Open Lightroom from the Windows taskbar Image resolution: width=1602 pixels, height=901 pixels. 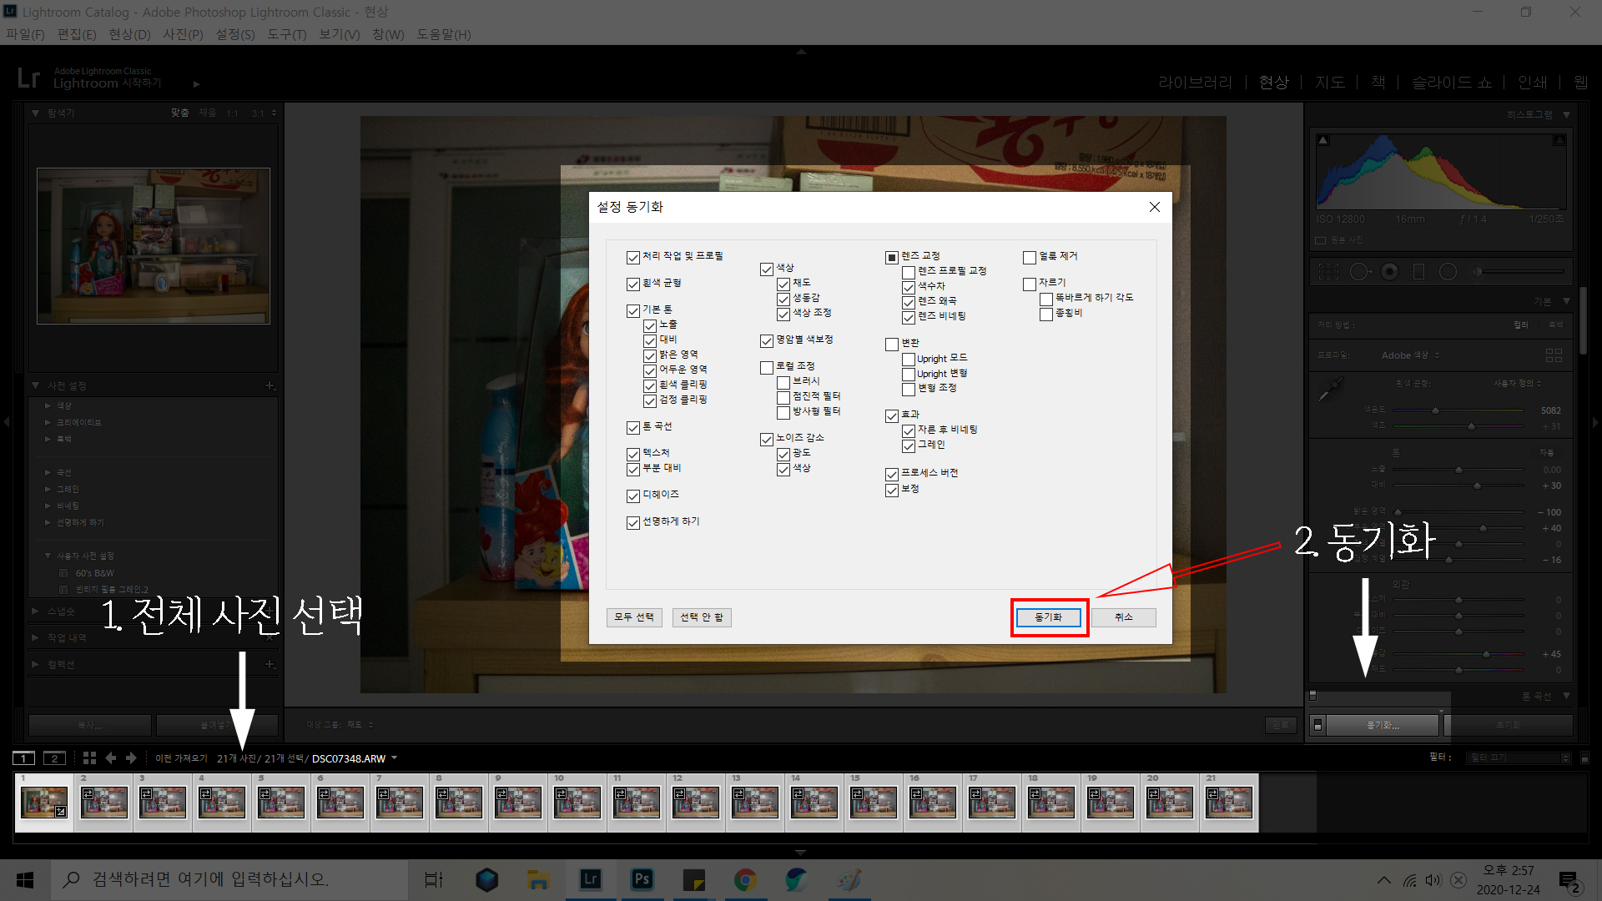pos(591,879)
